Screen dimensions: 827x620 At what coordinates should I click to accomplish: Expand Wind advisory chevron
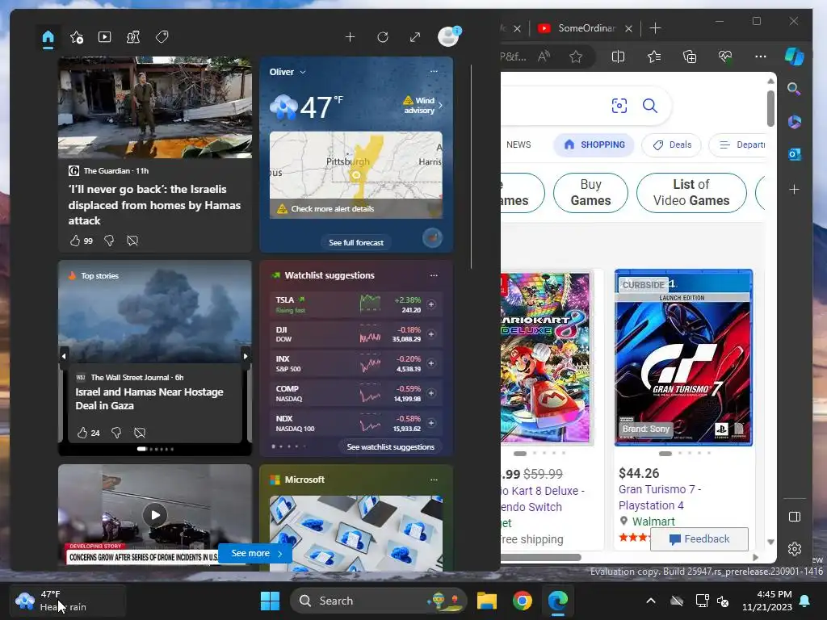(440, 105)
